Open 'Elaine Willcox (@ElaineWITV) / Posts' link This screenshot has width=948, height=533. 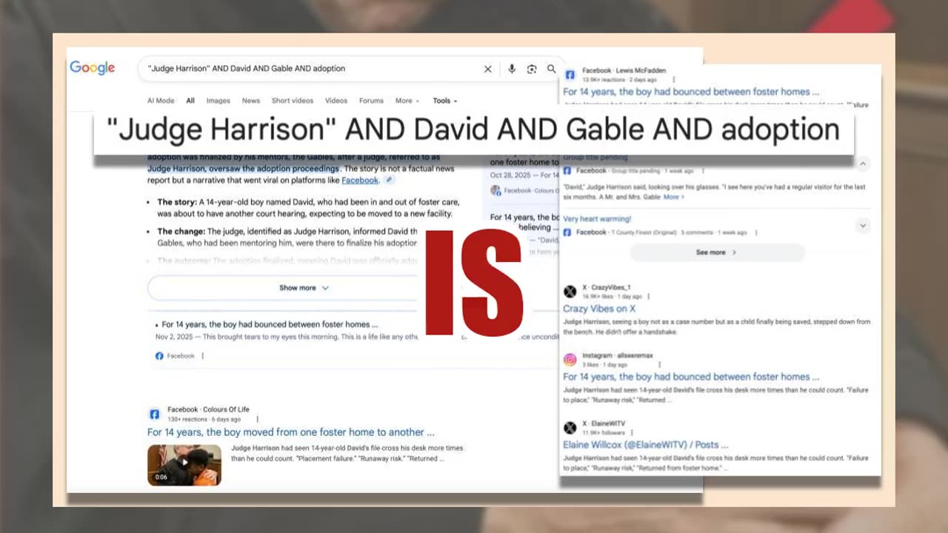(646, 445)
